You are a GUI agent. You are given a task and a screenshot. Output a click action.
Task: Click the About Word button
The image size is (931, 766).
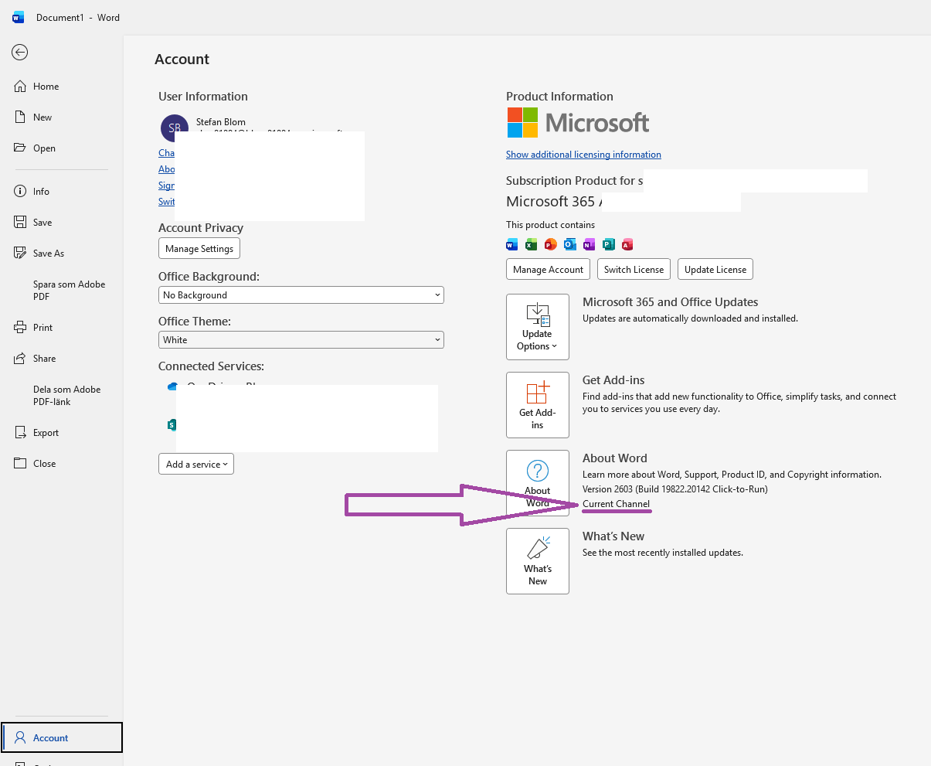point(538,483)
